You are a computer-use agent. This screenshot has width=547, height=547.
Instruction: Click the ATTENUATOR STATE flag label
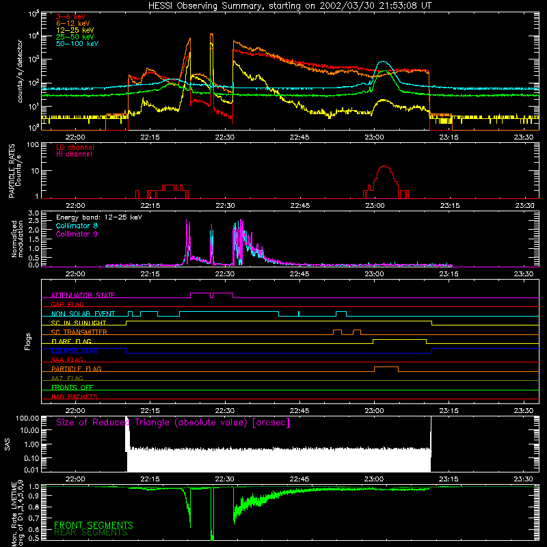pos(83,295)
